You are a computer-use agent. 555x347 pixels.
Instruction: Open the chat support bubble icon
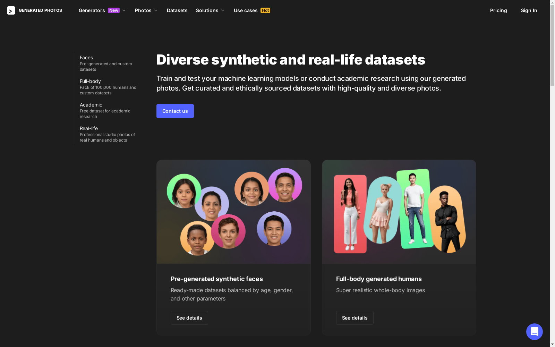[534, 332]
